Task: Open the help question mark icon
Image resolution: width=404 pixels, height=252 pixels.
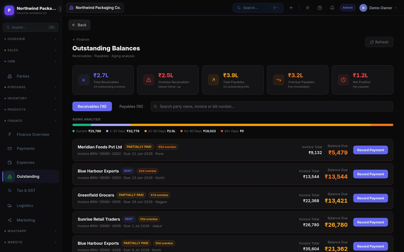Action: [x=320, y=8]
